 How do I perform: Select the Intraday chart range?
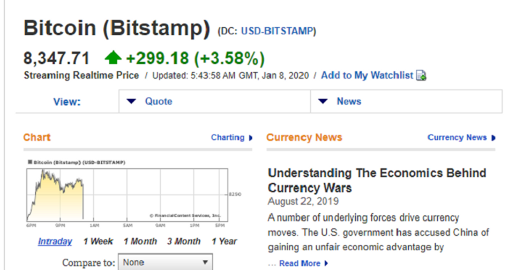pos(55,241)
